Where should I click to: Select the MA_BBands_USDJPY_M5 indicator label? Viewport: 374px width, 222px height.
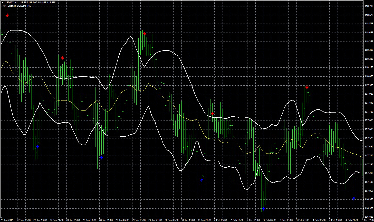click(17, 6)
